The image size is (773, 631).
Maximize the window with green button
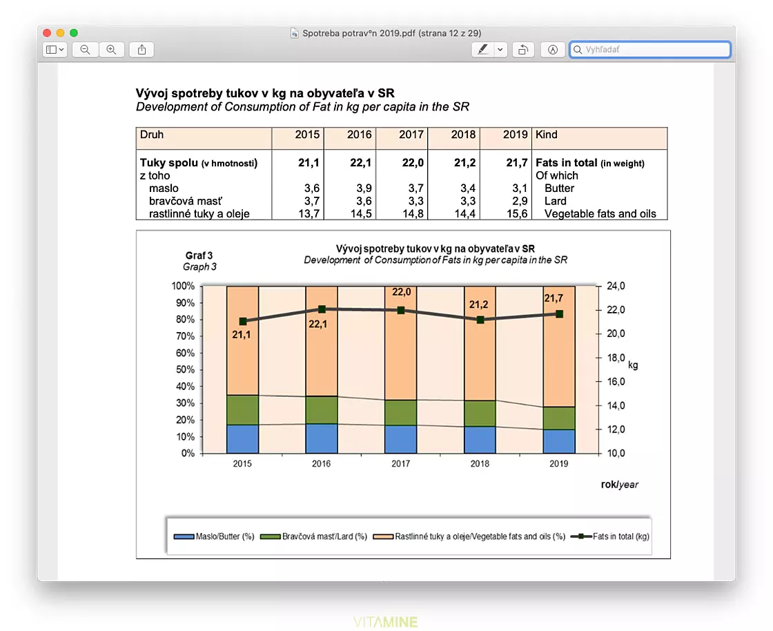[74, 33]
